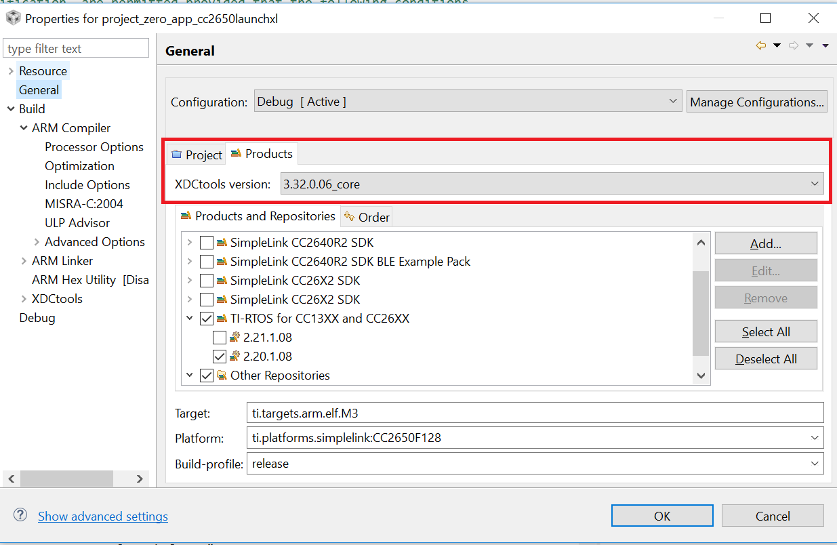Viewport: 837px width, 545px height.
Task: Click the Cancel button
Action: 773,516
